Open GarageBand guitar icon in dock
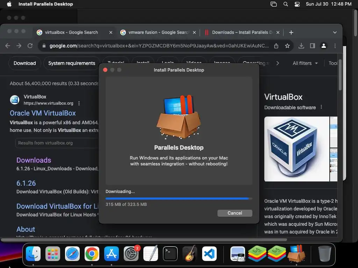Viewport: 358px width, 268px height. (190, 254)
